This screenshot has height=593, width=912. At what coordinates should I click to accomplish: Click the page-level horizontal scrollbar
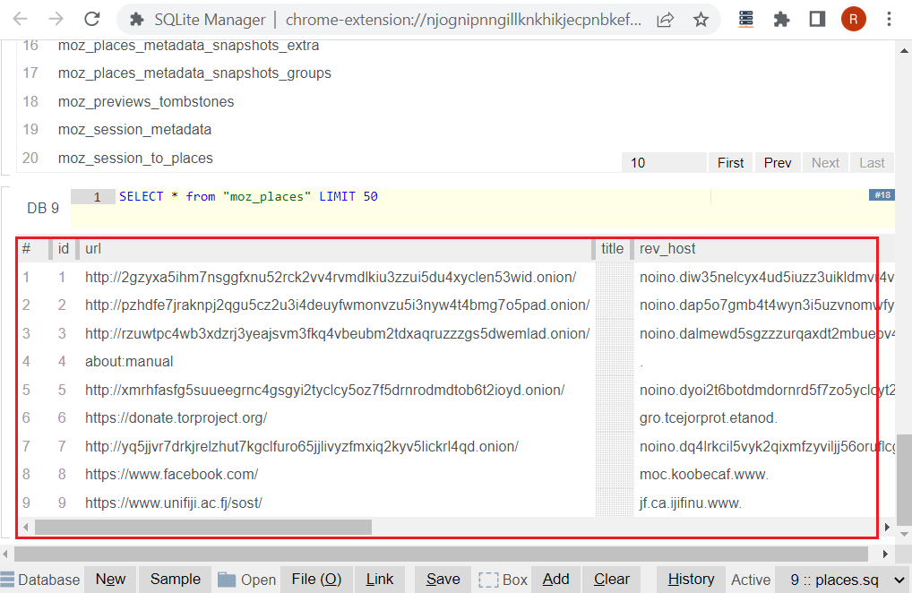441,554
